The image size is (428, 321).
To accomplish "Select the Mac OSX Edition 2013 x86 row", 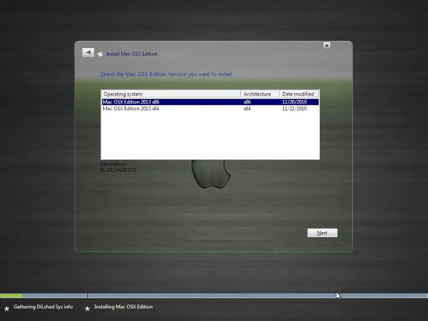I will (x=210, y=102).
